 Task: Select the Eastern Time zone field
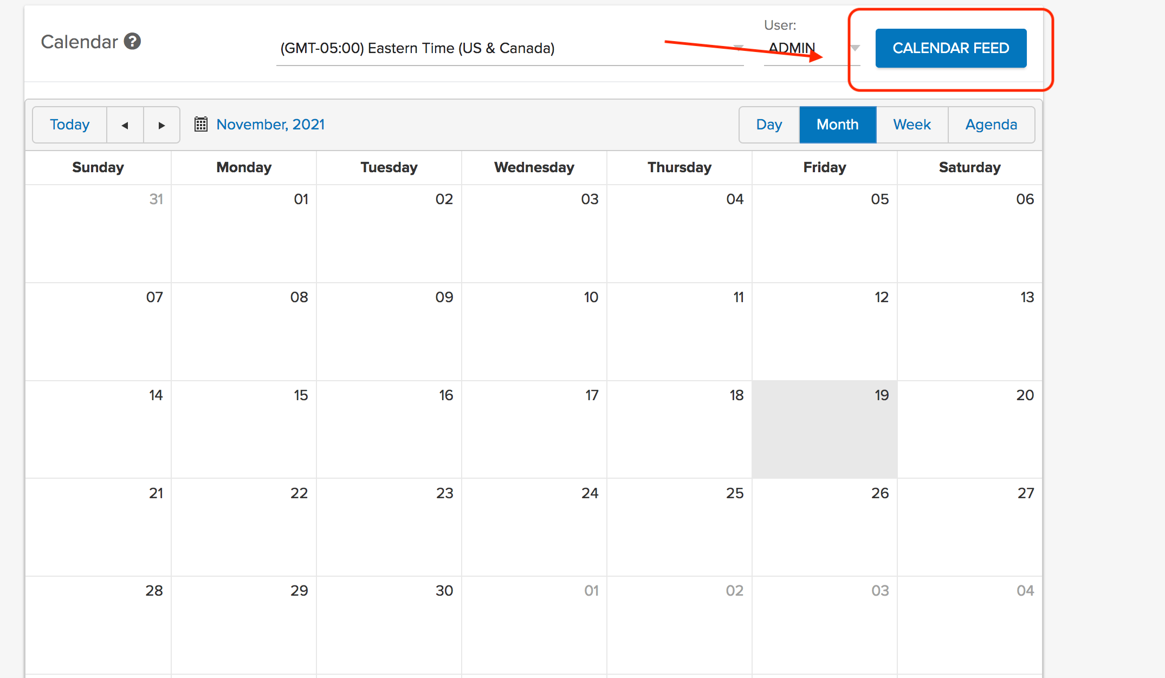(x=510, y=48)
